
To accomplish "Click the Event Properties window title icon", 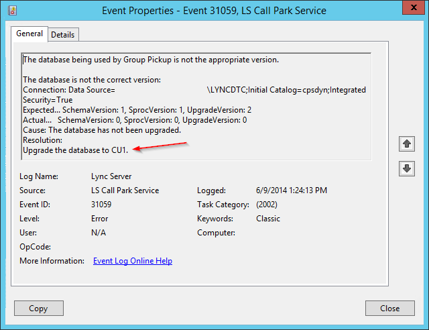I will pyautogui.click(x=12, y=11).
